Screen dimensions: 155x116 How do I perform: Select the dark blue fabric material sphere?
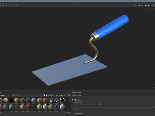coord(57,107)
